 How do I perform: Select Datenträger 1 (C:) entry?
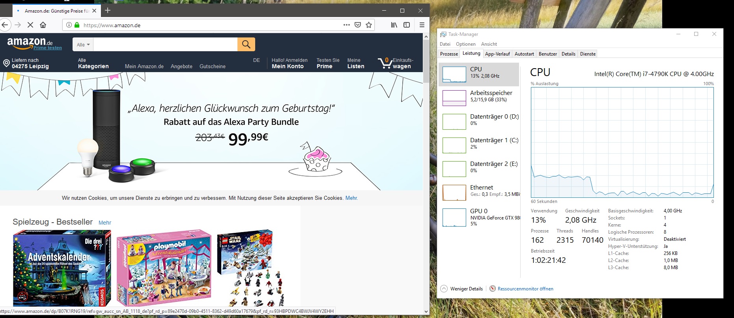[479, 145]
